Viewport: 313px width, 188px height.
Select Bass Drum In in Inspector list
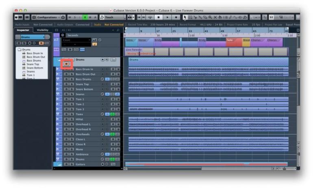point(35,53)
